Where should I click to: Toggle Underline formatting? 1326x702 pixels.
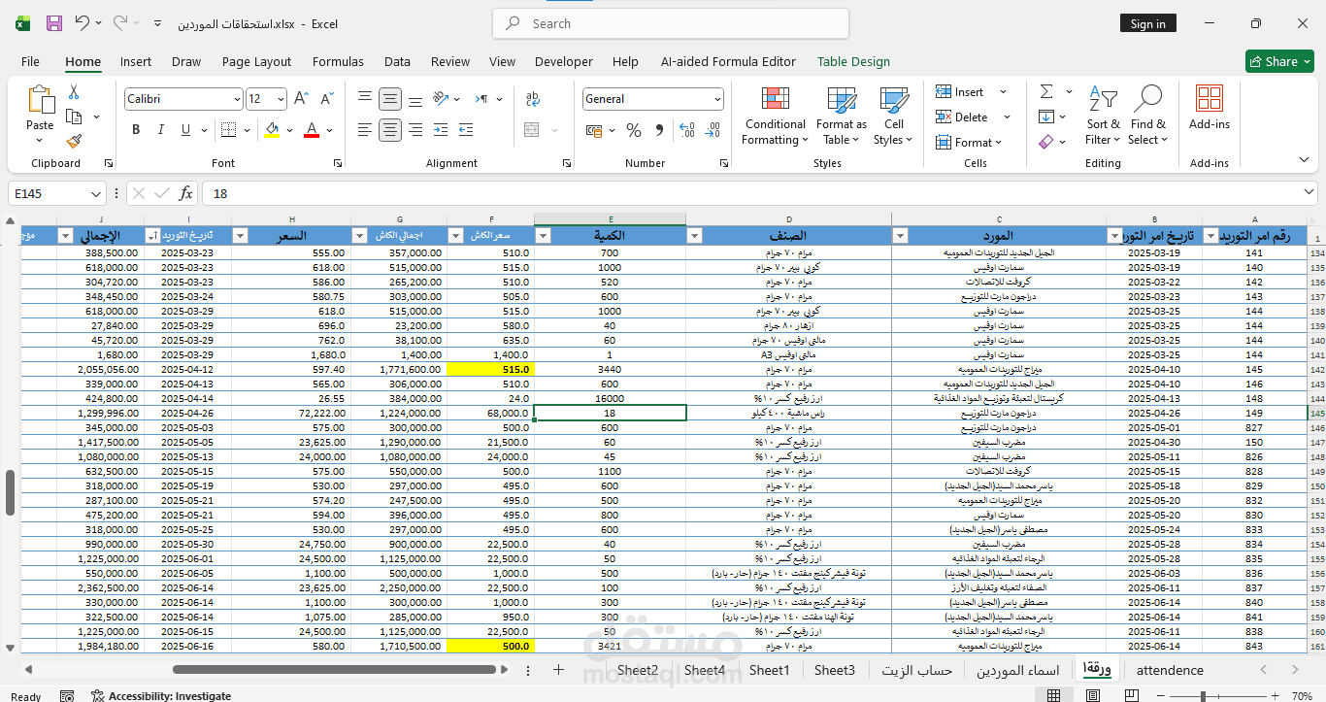[x=186, y=130]
